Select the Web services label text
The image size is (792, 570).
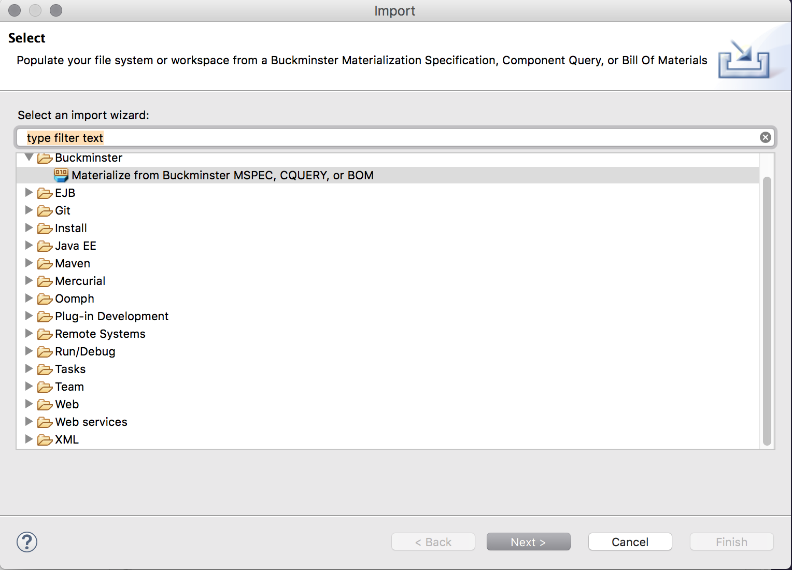point(91,422)
